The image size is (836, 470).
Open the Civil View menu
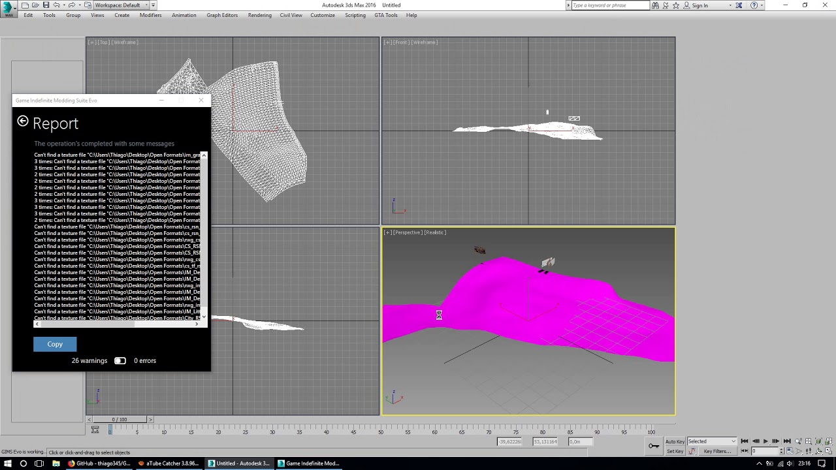(x=291, y=15)
